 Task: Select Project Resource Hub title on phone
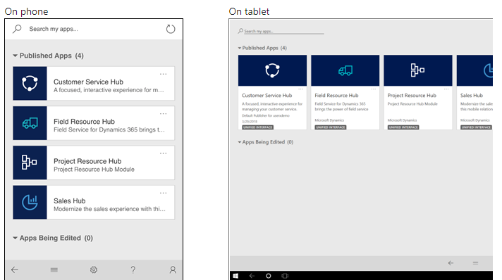87,161
